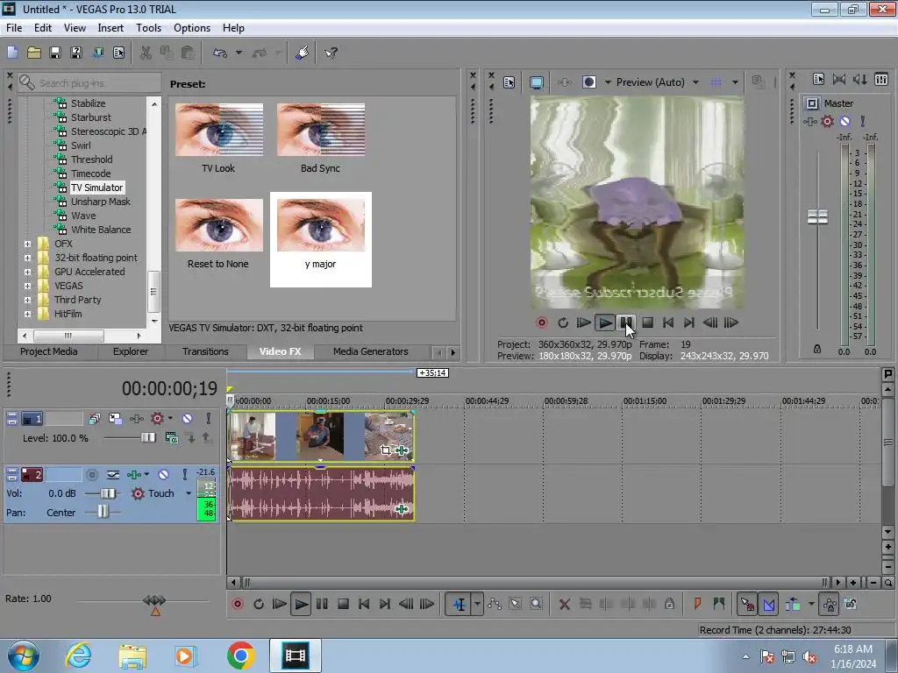Expand the 32-bit floating point folder
This screenshot has width=898, height=673.
[27, 258]
